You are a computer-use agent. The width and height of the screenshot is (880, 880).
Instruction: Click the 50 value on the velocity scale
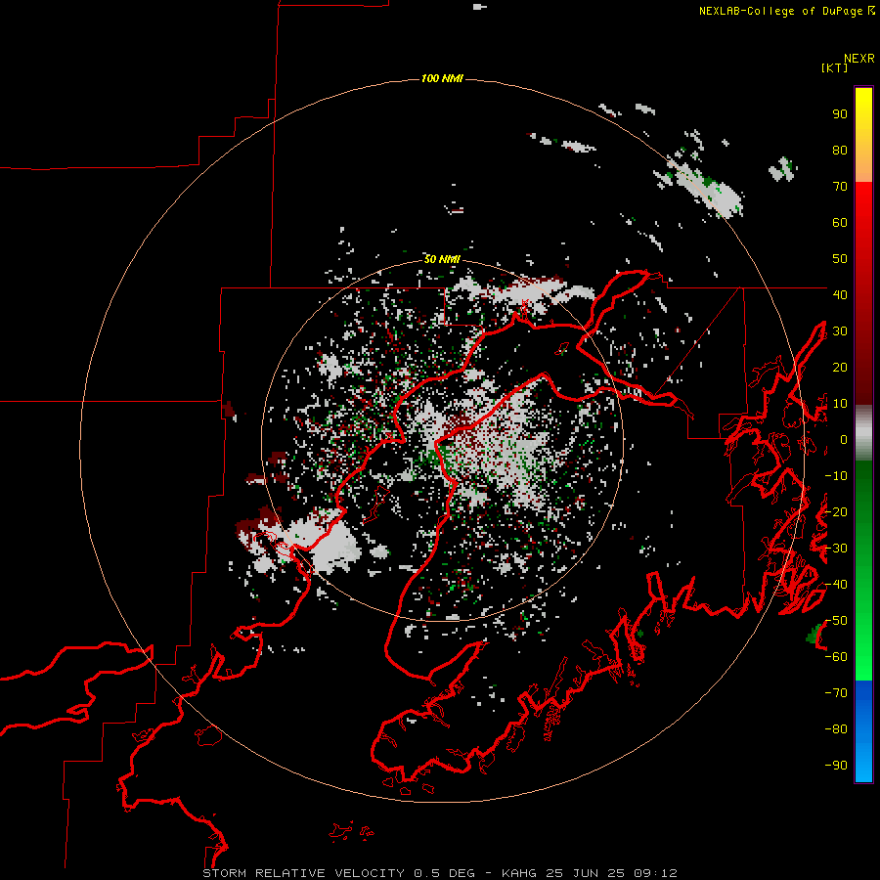click(840, 259)
